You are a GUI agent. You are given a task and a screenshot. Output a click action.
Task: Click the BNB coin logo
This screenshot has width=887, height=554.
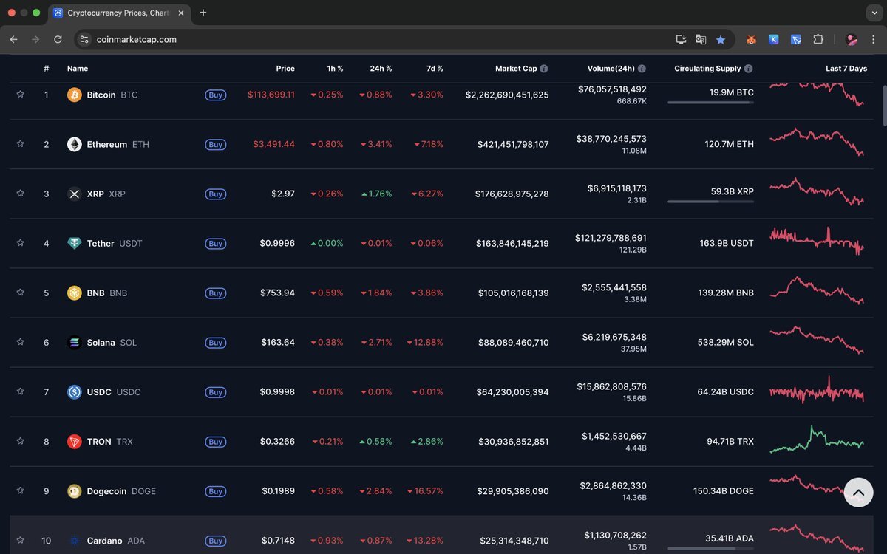(x=74, y=293)
